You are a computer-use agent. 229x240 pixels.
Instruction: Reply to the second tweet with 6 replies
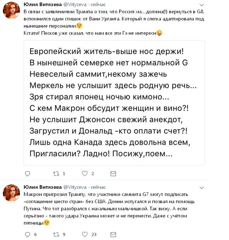(x=28, y=235)
